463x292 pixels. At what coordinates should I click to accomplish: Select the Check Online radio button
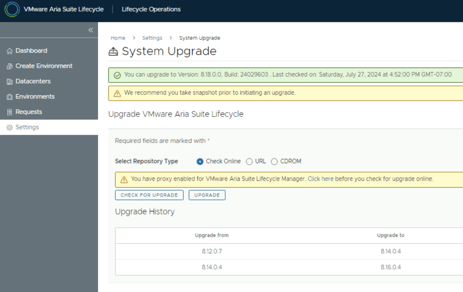(x=200, y=162)
